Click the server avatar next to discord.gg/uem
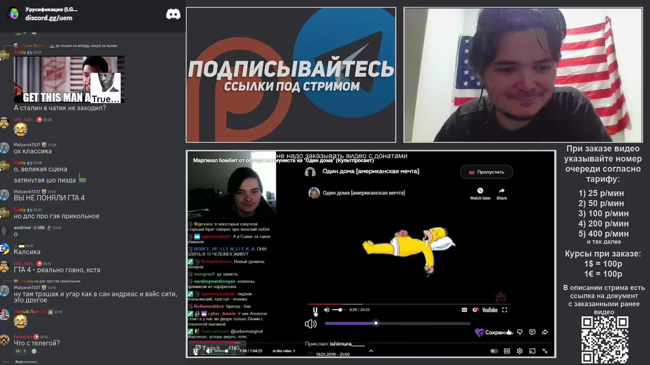Screen dimensions: 650x365 14,13
